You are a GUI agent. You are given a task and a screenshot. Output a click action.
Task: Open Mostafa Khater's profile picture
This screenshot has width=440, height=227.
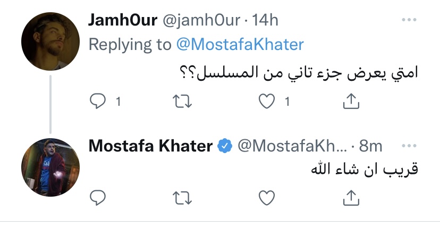point(50,167)
